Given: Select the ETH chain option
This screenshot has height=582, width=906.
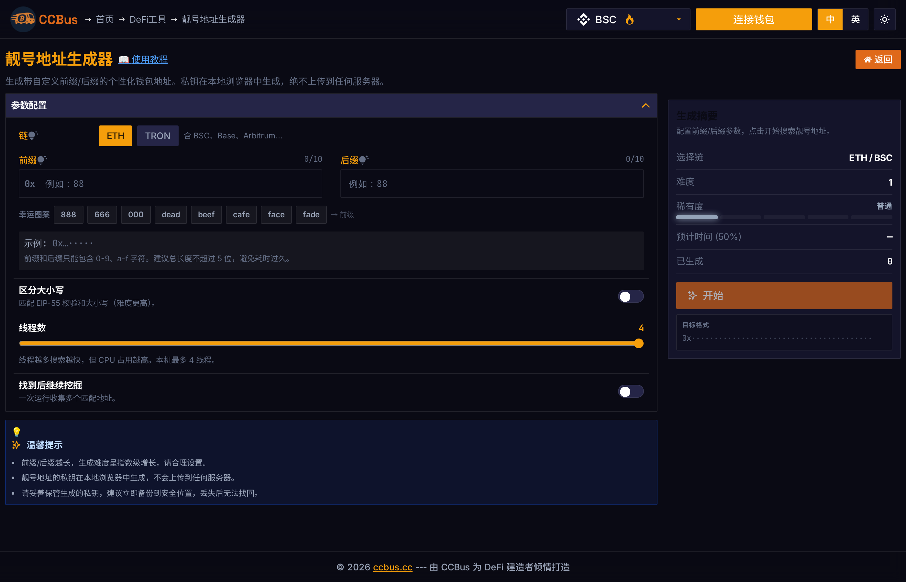Looking at the screenshot, I should 115,136.
